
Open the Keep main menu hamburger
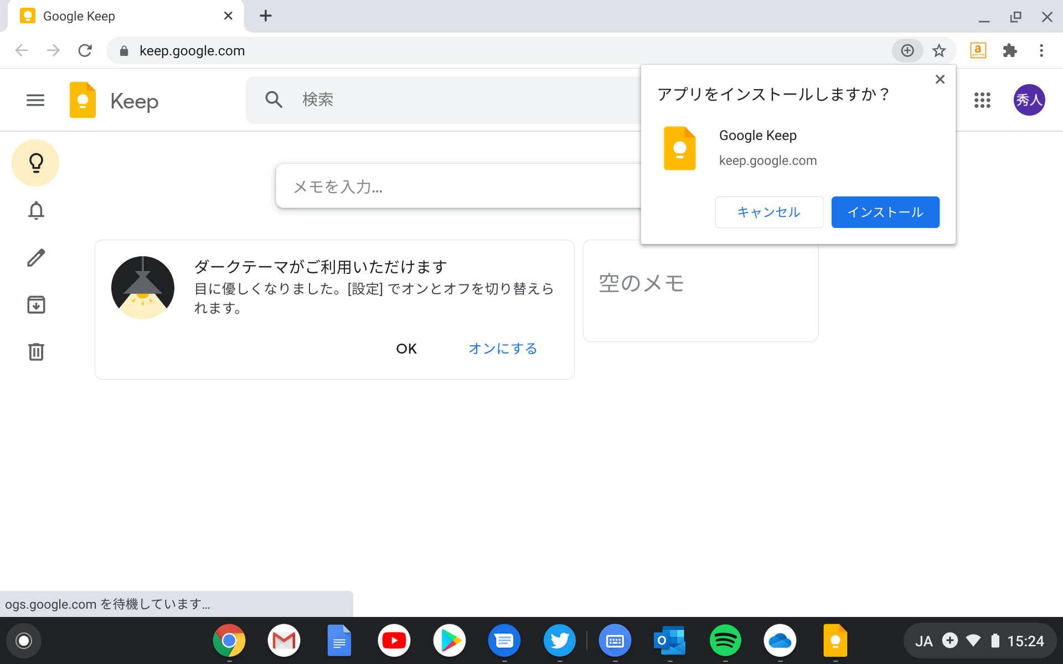tap(35, 100)
